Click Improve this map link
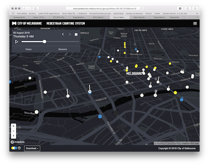The height and width of the screenshot is (165, 209). click(190, 143)
